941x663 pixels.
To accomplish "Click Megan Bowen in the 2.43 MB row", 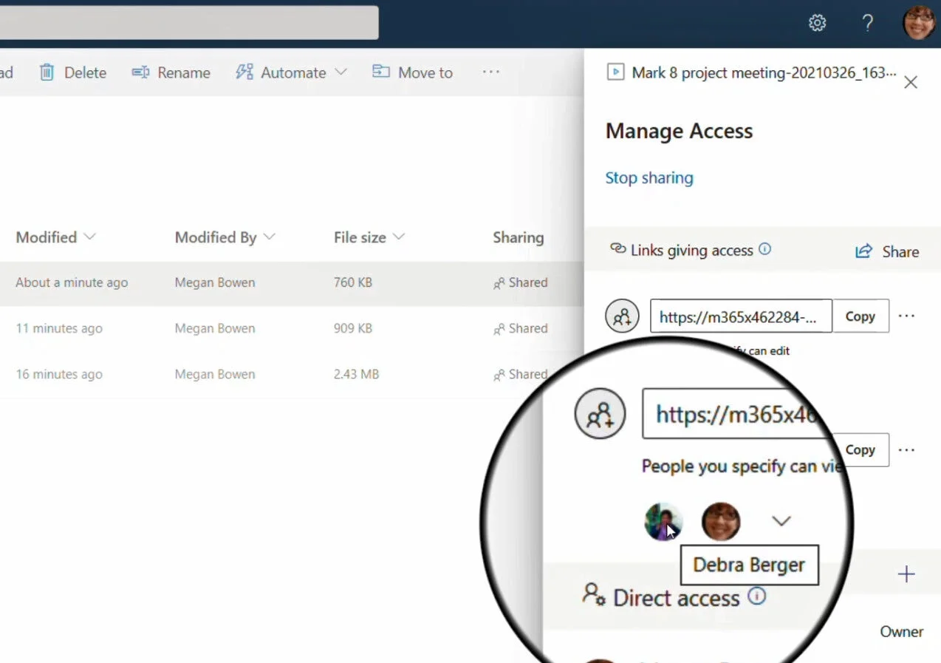I will coord(215,374).
